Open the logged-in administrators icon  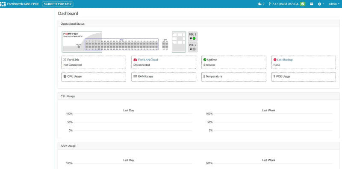point(259,4)
